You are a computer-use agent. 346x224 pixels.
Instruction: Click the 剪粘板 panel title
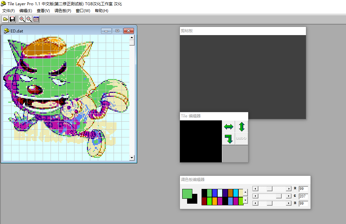pyautogui.click(x=187, y=31)
